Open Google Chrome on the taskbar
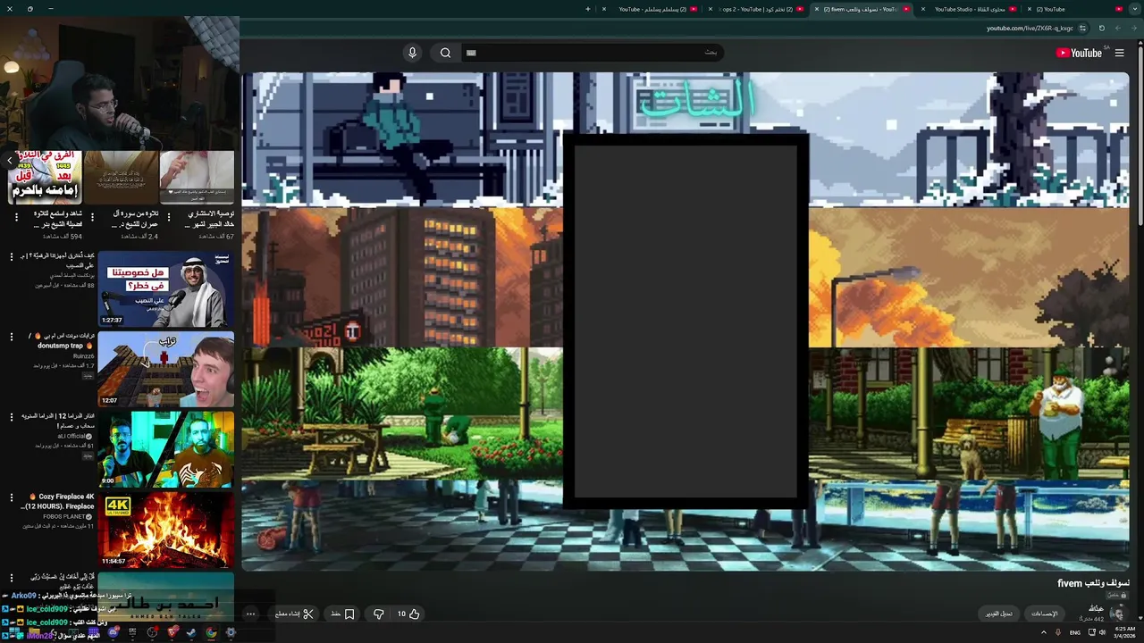The image size is (1144, 643). click(x=211, y=632)
